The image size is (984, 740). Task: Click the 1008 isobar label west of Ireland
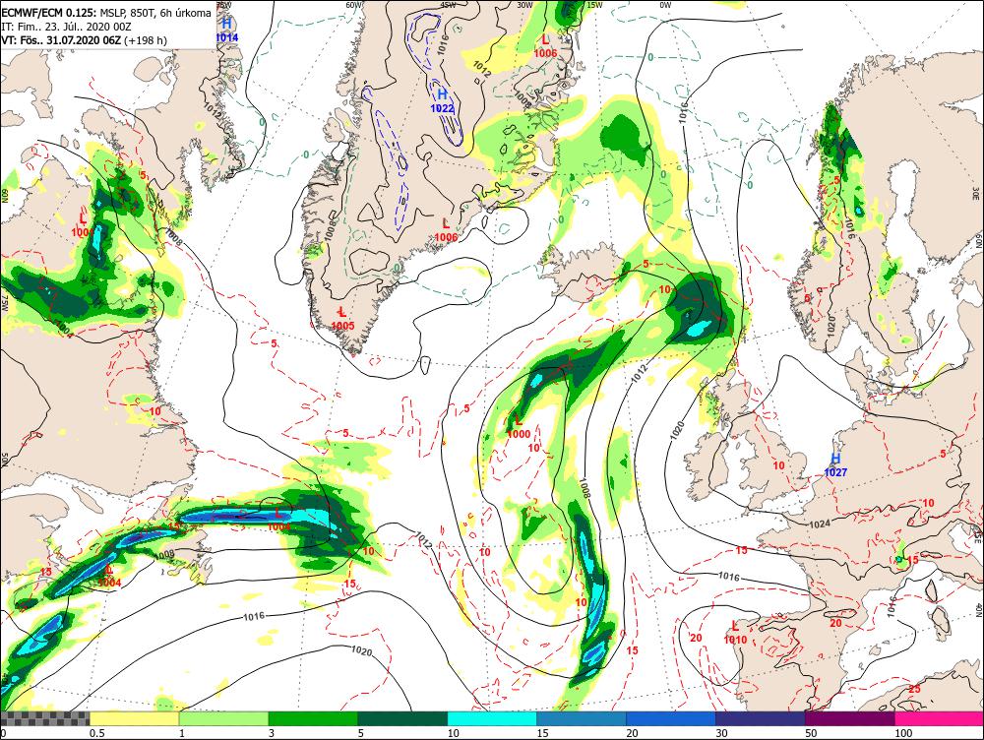pos(584,488)
